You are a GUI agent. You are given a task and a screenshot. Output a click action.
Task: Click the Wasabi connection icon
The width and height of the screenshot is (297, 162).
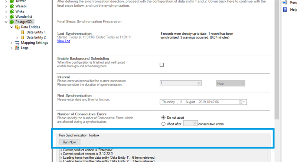point(12,6)
